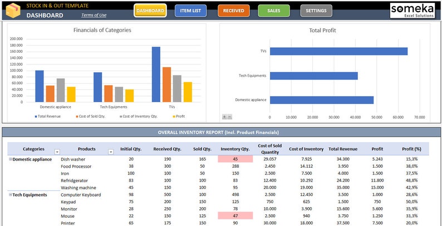Select the Computer Keyboard product cell
This screenshot has width=442, height=226.
(x=81, y=194)
